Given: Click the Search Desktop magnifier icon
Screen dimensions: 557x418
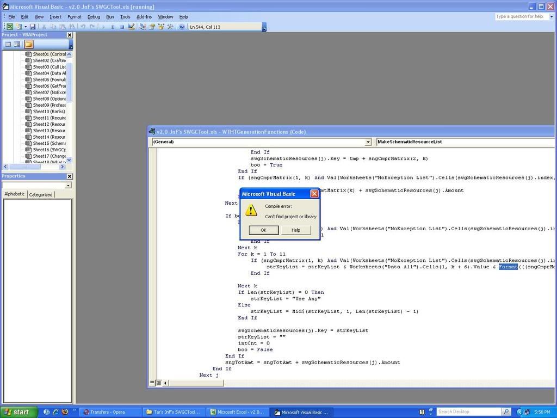Looking at the screenshot, I should tap(506, 412).
